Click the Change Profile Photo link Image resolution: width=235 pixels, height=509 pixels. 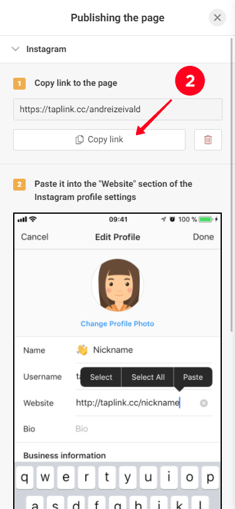(118, 323)
